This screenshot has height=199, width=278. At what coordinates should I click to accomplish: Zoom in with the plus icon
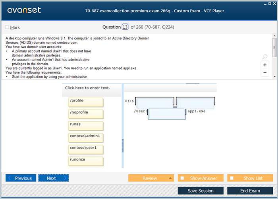pyautogui.click(x=265, y=65)
